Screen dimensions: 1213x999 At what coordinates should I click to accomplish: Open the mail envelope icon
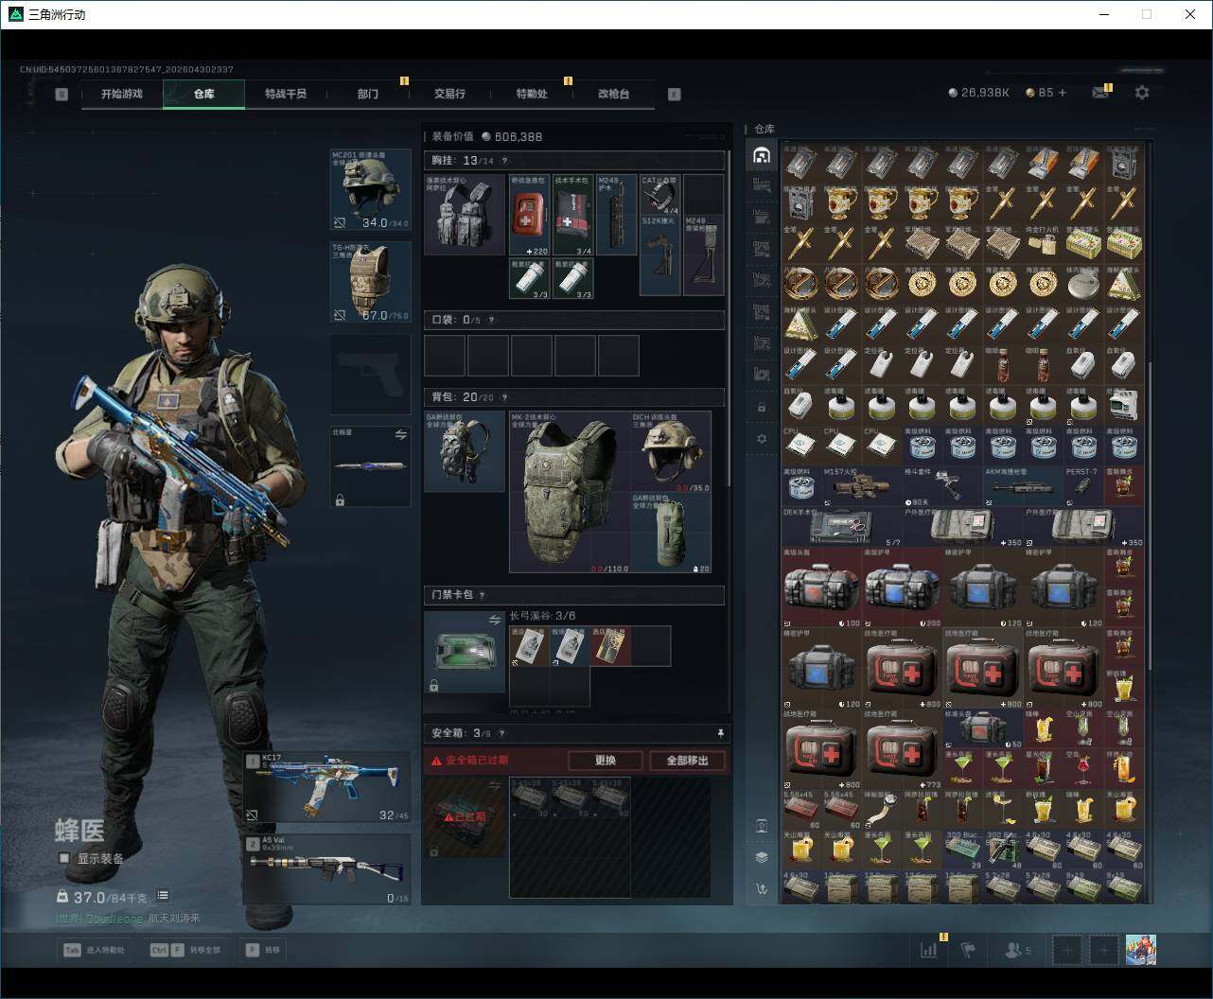tap(1100, 93)
